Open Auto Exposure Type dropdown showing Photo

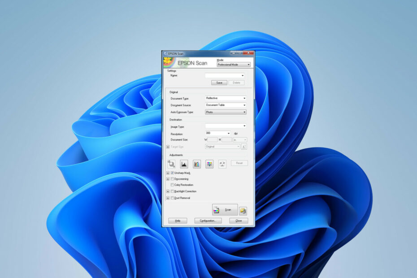tap(226, 112)
